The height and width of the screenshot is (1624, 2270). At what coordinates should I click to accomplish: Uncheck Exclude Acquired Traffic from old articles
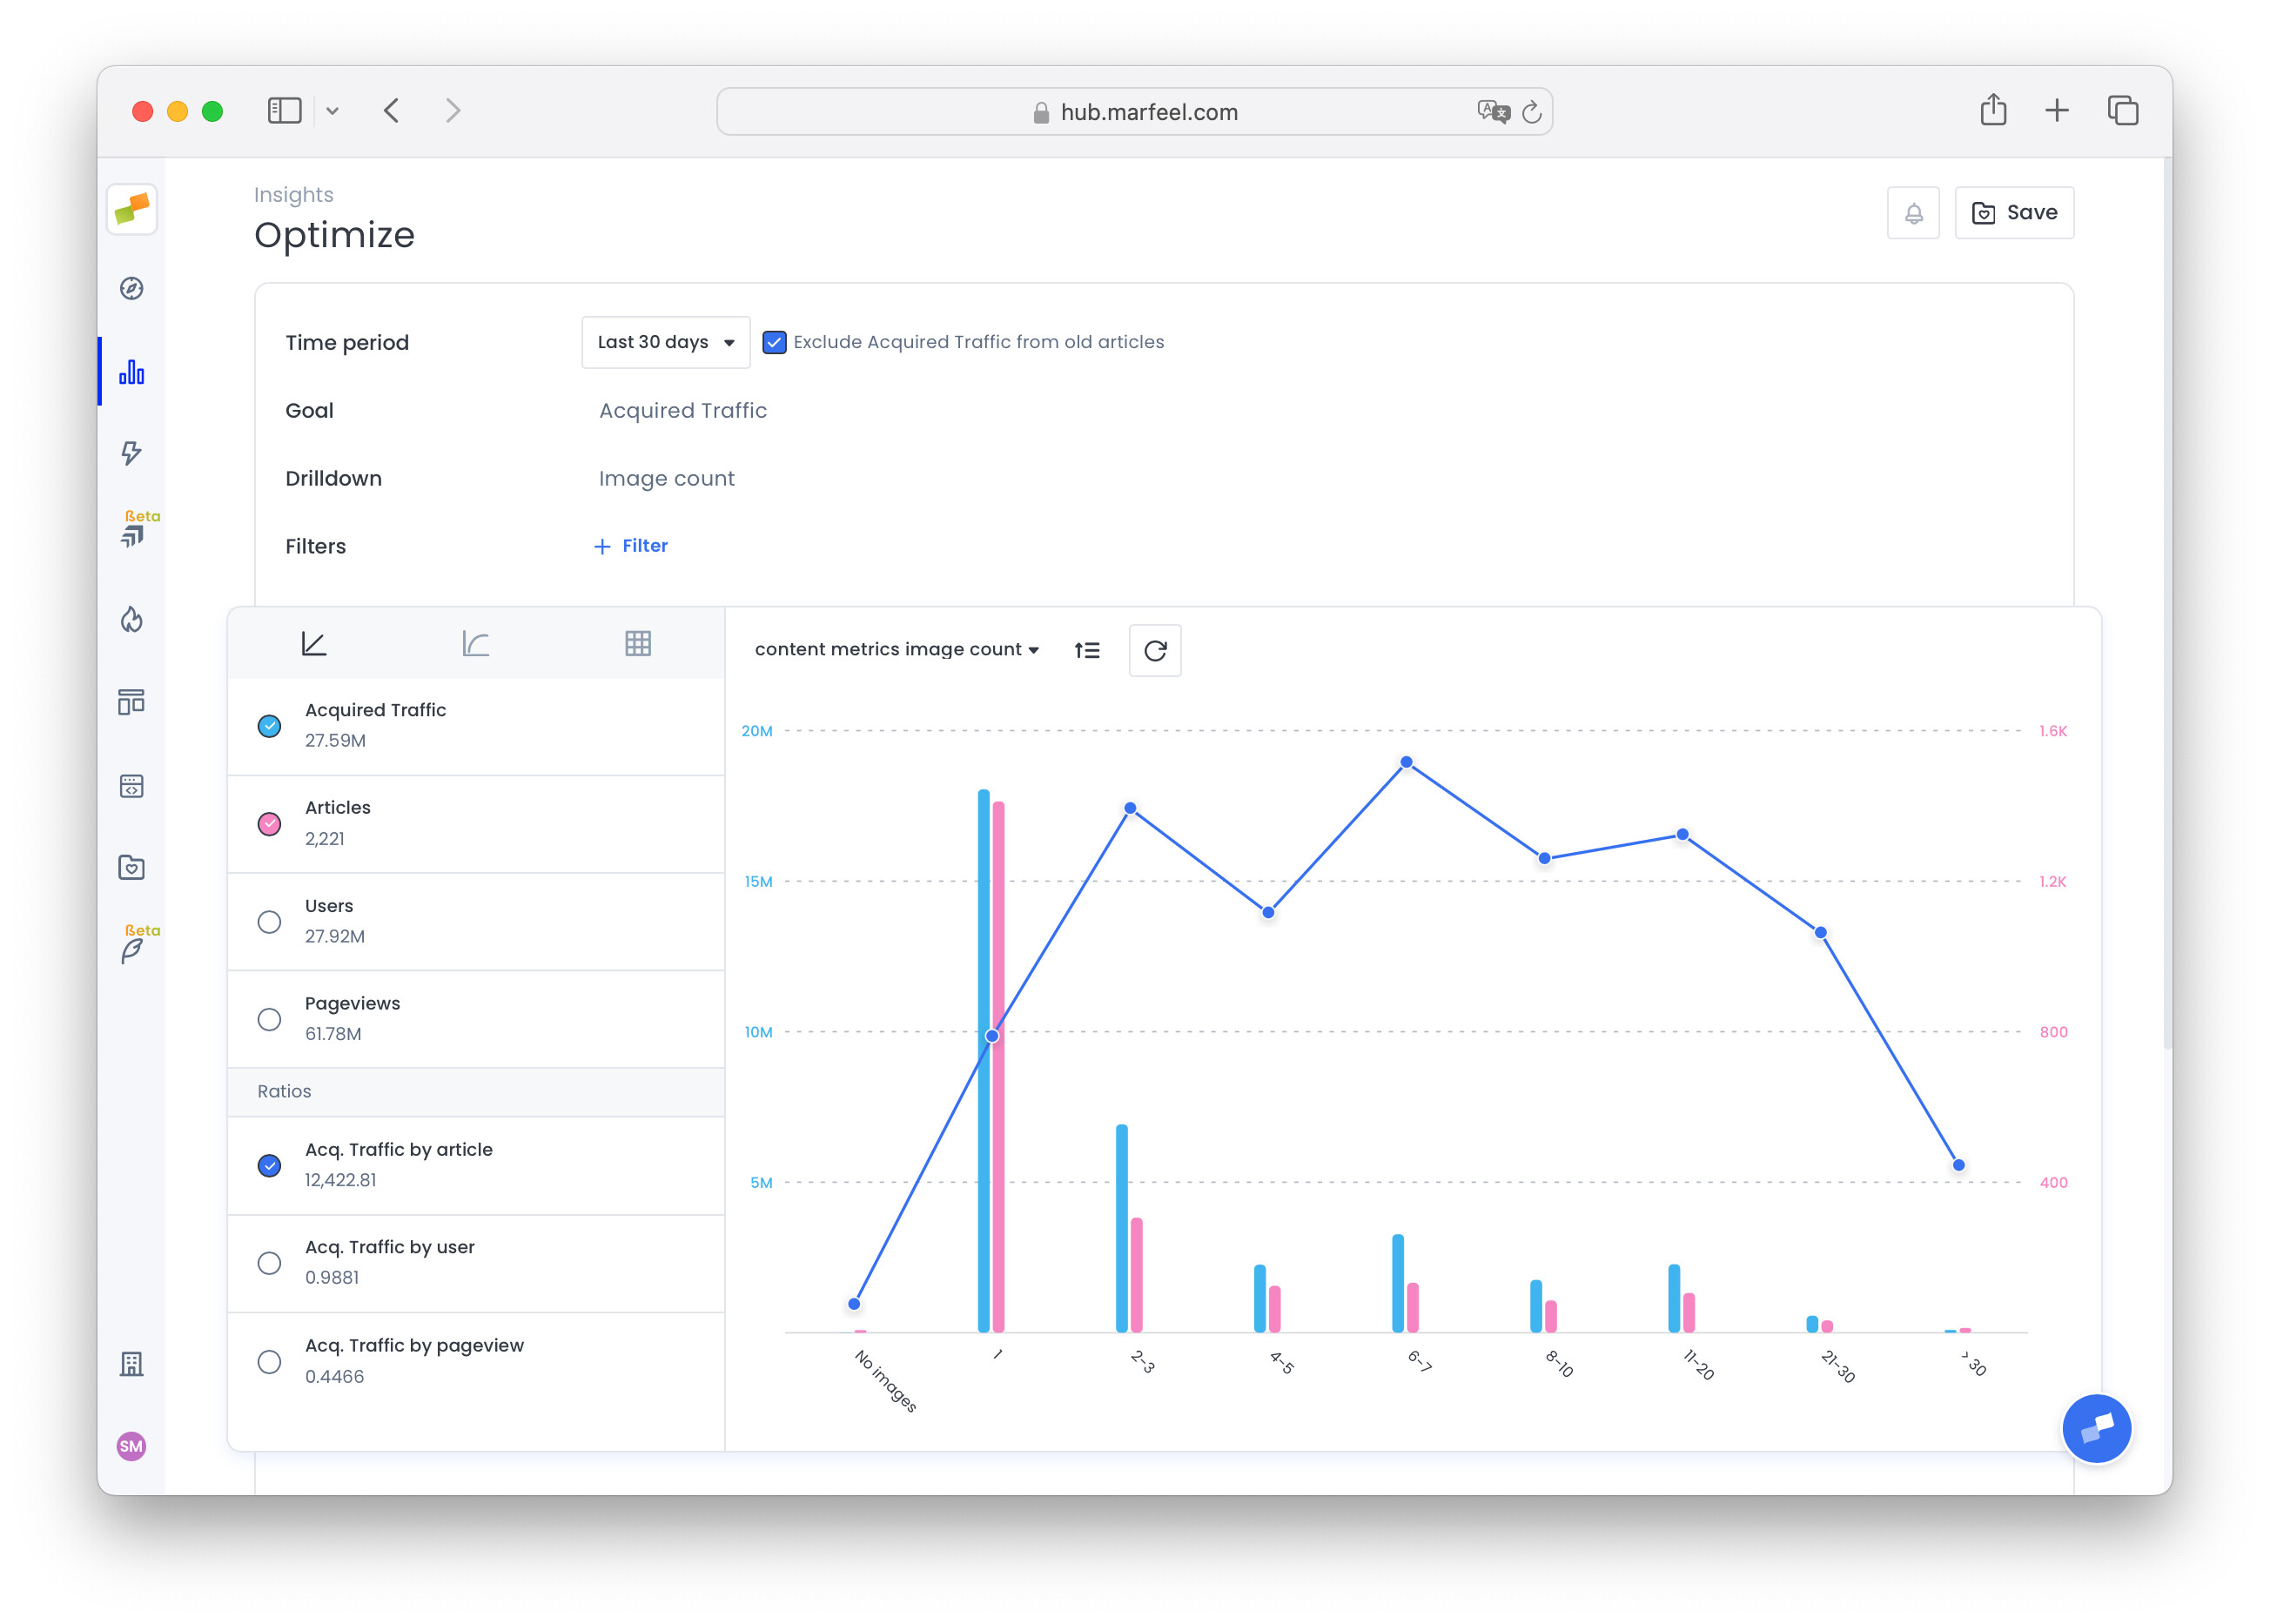click(x=774, y=342)
